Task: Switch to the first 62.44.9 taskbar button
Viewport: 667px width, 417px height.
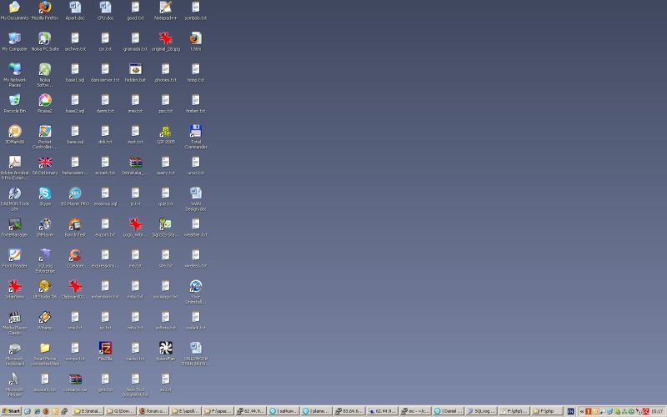Action: click(251, 411)
